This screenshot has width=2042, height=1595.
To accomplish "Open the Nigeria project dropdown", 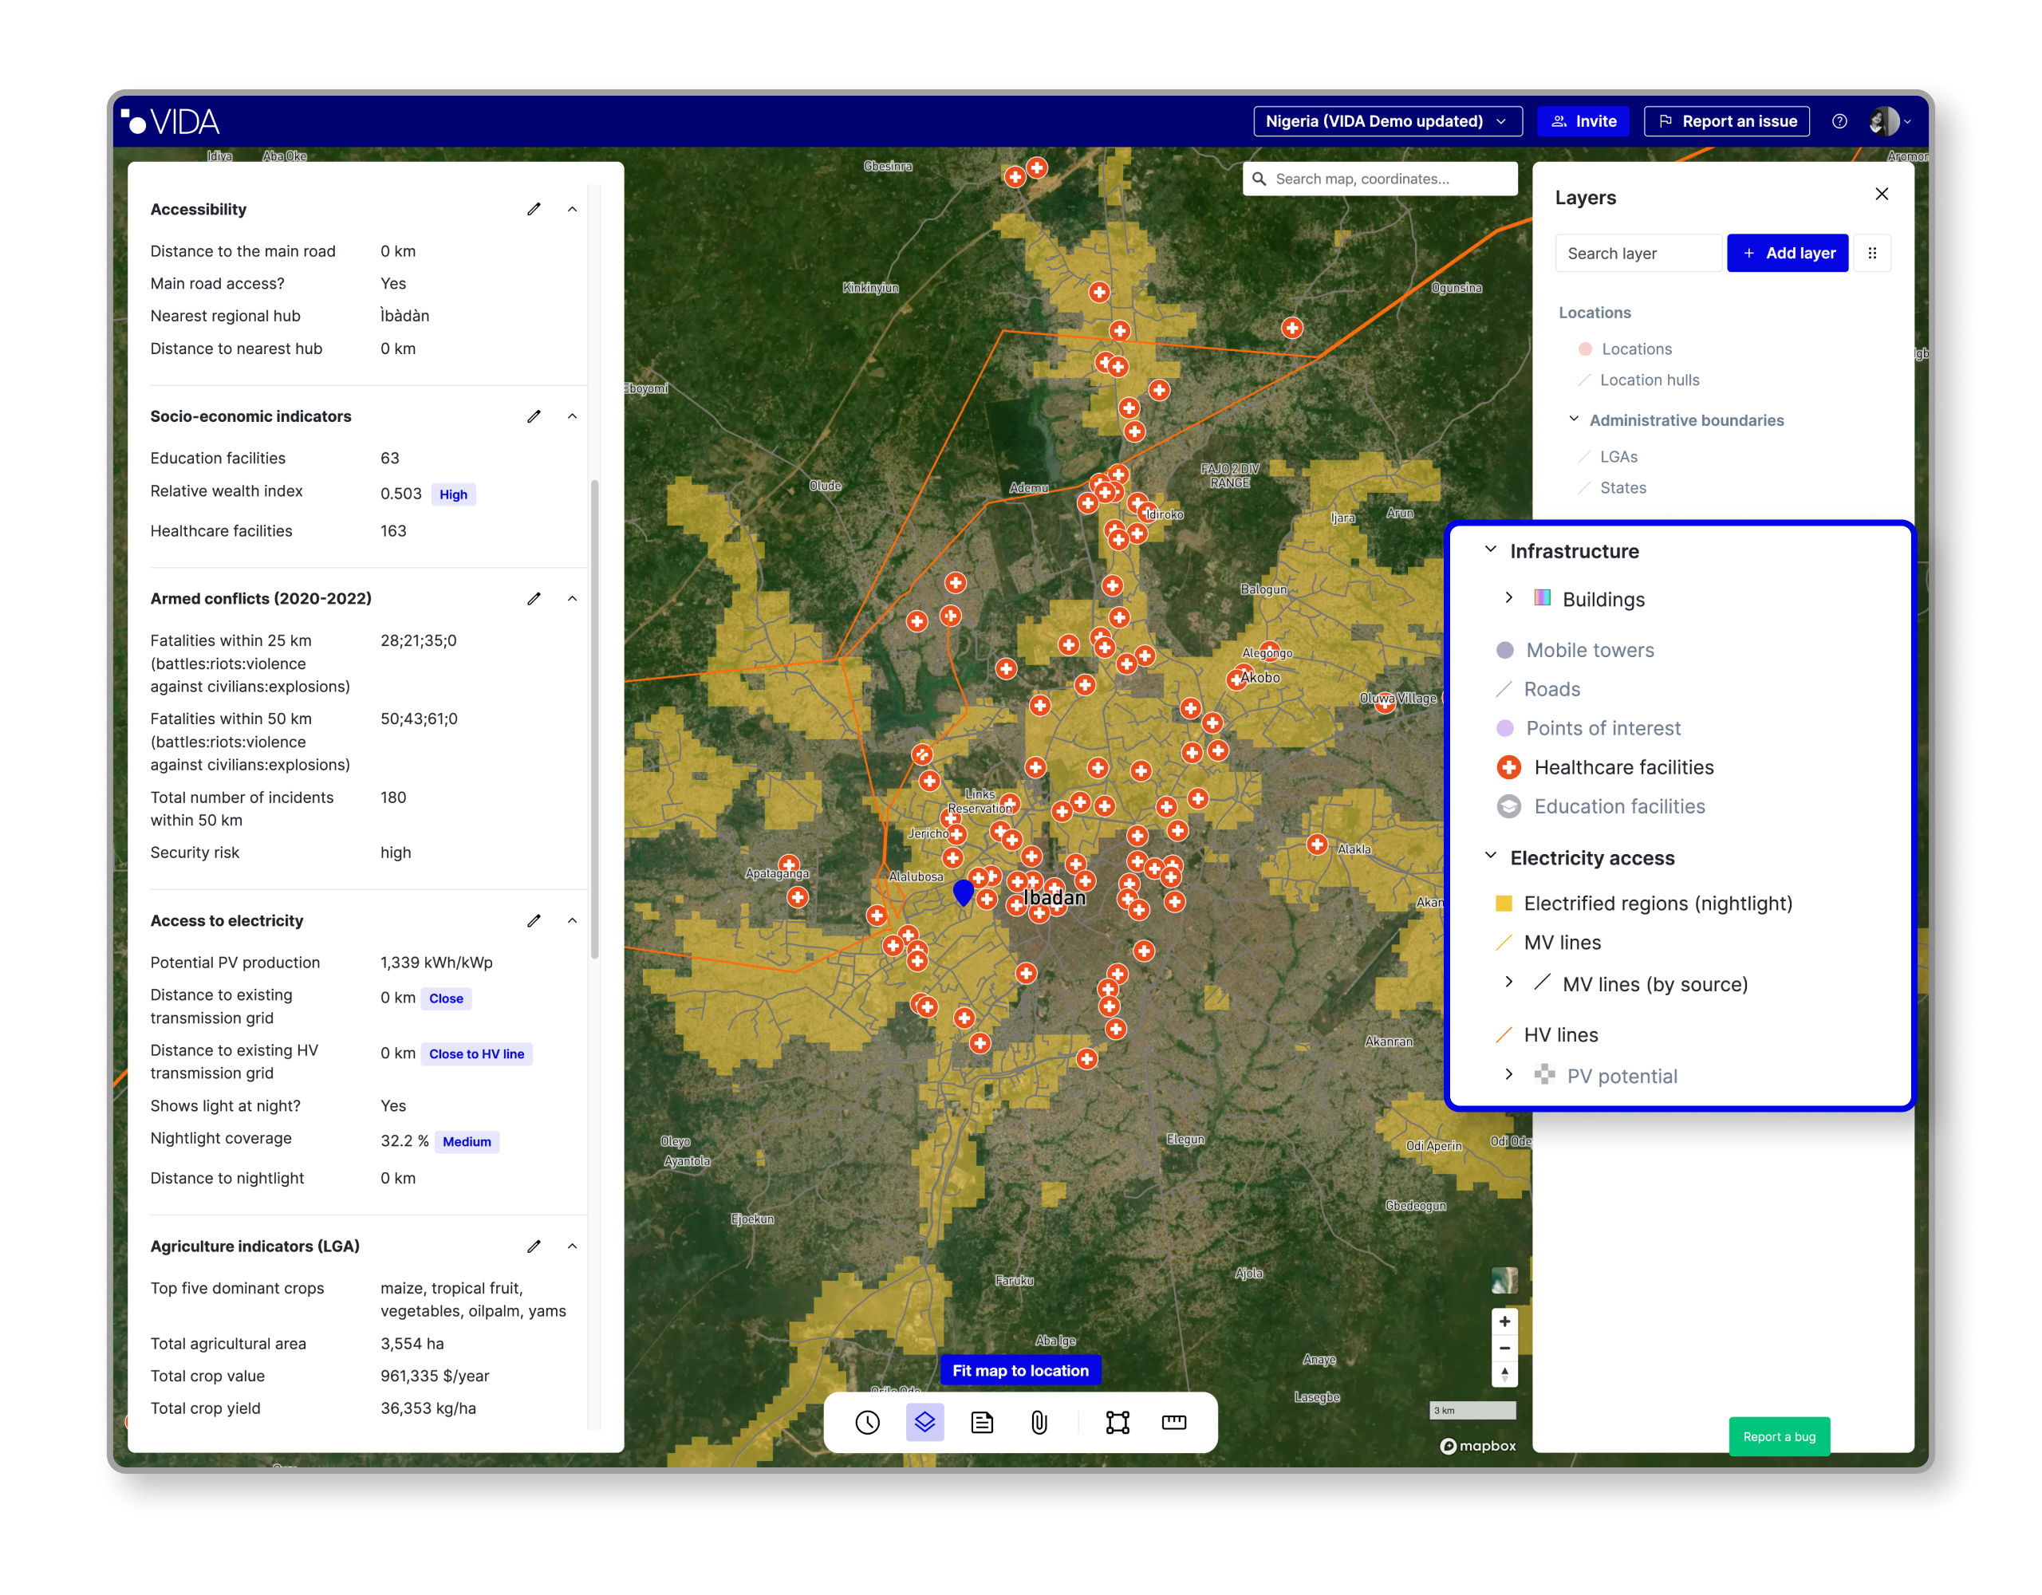I will tap(1386, 121).
